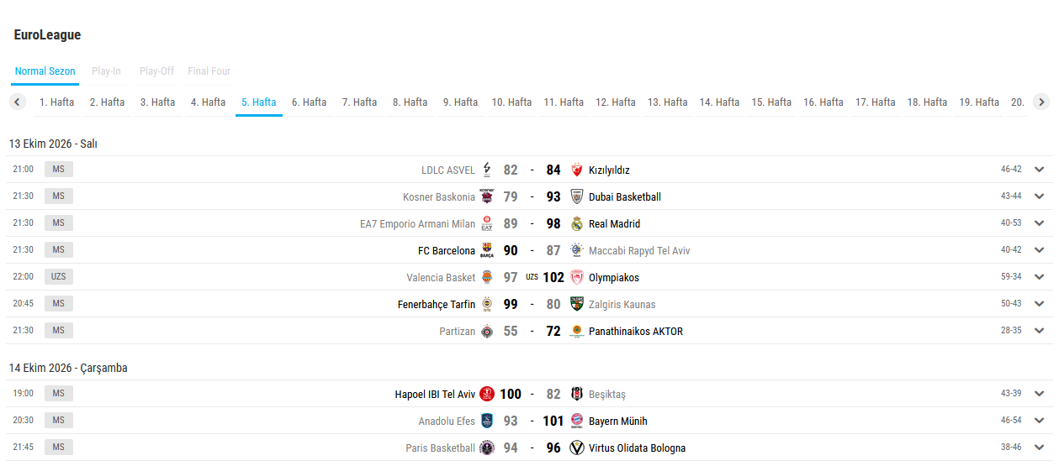Switch to the Play-Off tab
The image size is (1059, 466).
click(156, 71)
